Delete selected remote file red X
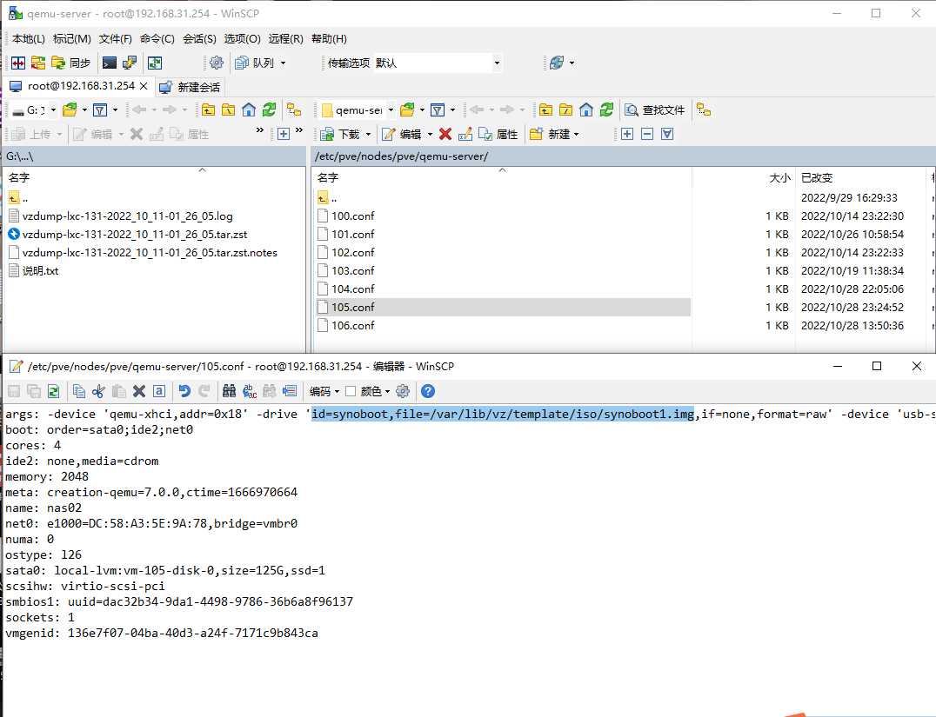Image resolution: width=936 pixels, height=717 pixels. 445,134
